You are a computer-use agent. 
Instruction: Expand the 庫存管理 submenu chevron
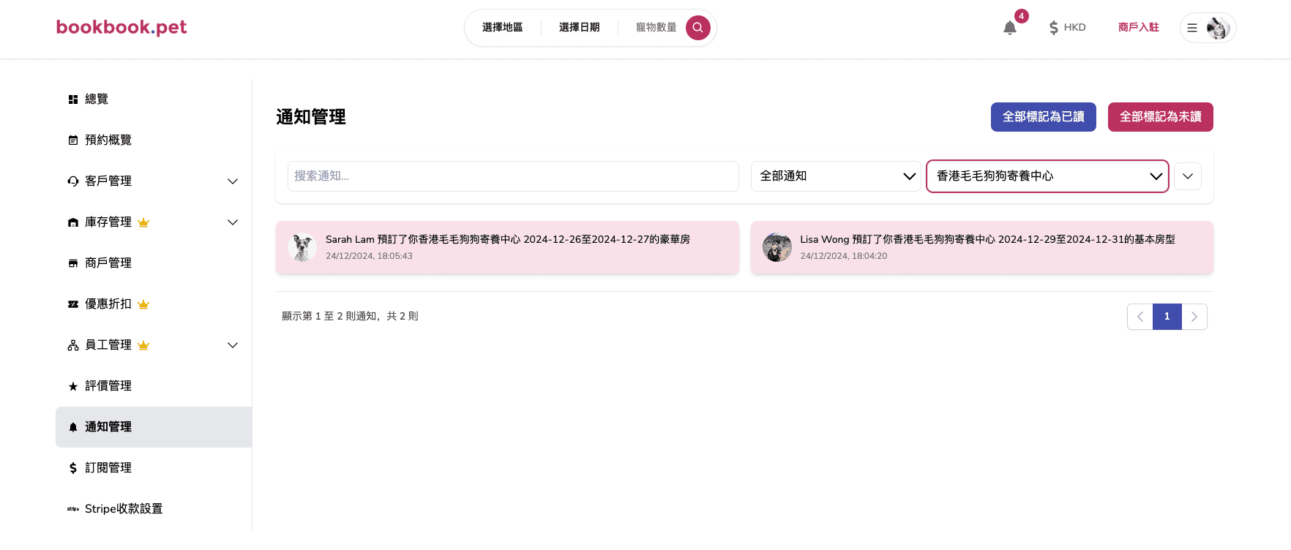click(x=233, y=222)
